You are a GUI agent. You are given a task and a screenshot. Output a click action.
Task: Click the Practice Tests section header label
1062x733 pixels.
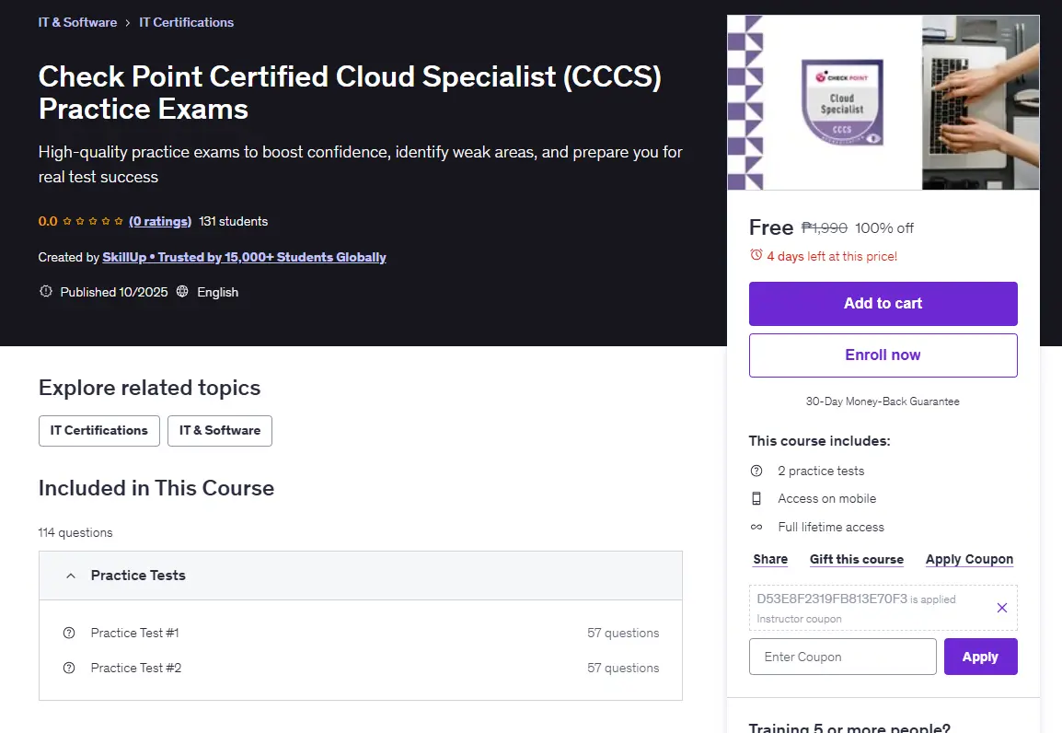[x=138, y=576]
